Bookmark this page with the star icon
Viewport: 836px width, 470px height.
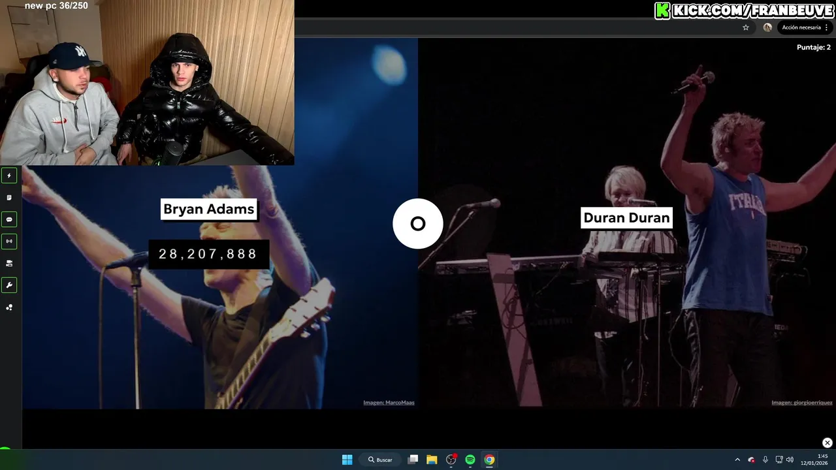tap(746, 27)
